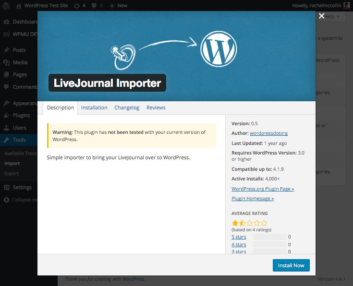Click the 4 stars rating link
The width and height of the screenshot is (353, 286).
coord(239,244)
